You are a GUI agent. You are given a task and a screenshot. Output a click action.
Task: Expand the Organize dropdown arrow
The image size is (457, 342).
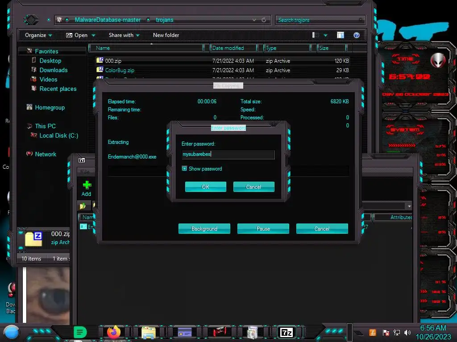click(50, 36)
